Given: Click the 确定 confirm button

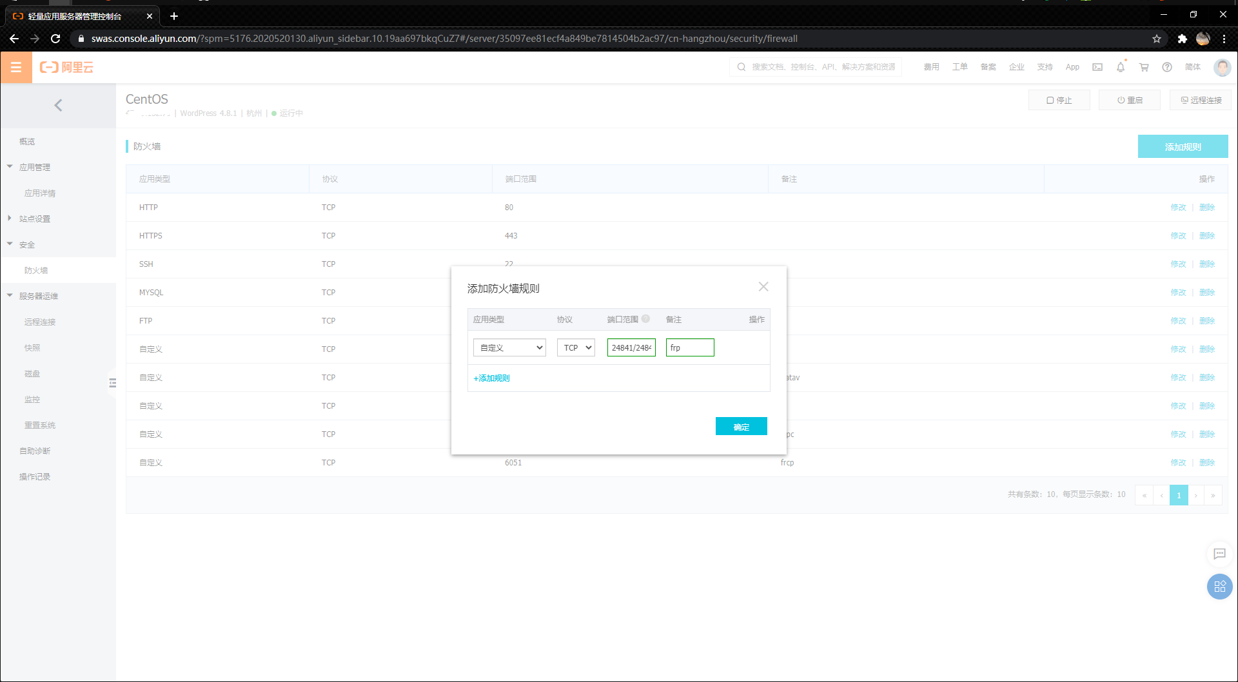Looking at the screenshot, I should (741, 427).
